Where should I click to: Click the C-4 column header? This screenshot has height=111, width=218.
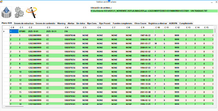click(x=67, y=27)
